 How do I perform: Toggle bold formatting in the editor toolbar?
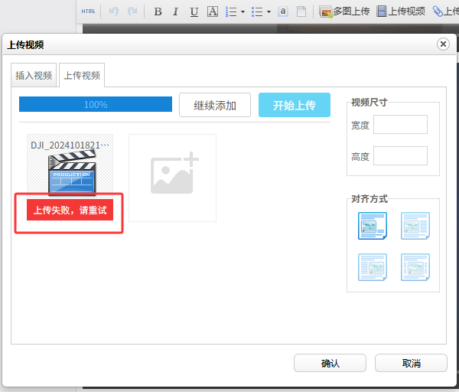pos(158,11)
